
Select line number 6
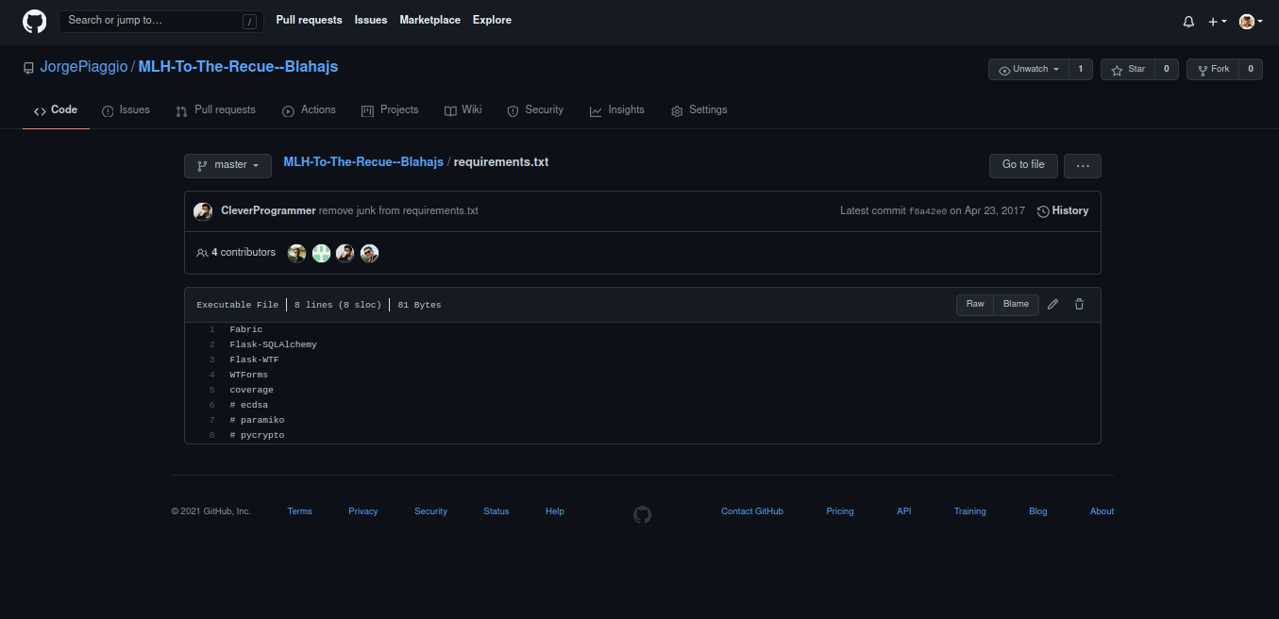click(x=212, y=406)
